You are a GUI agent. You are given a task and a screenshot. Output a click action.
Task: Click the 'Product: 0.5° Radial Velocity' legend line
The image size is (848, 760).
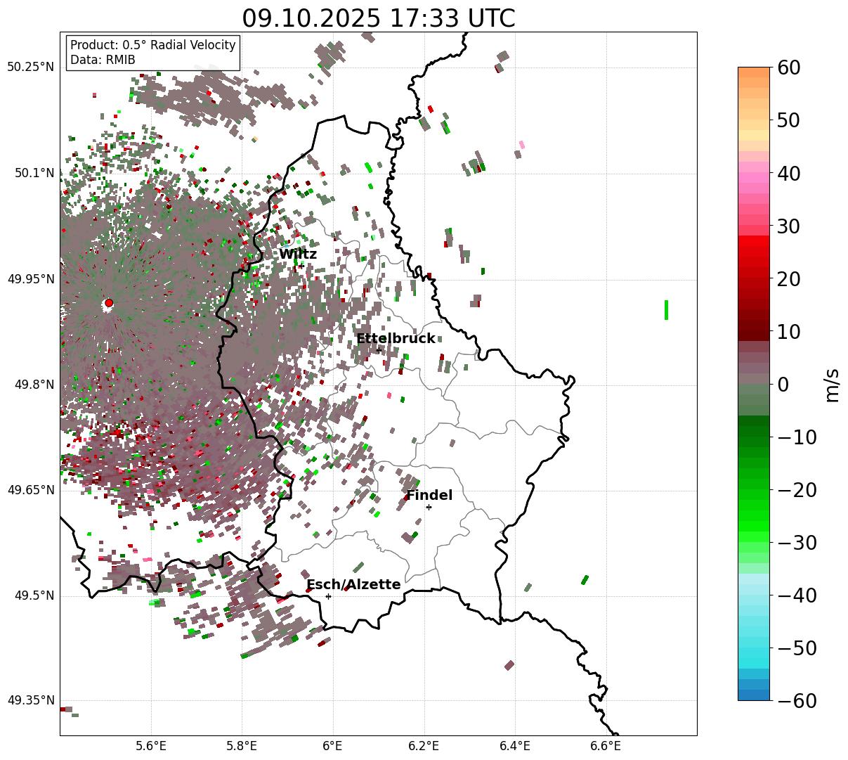153,45
